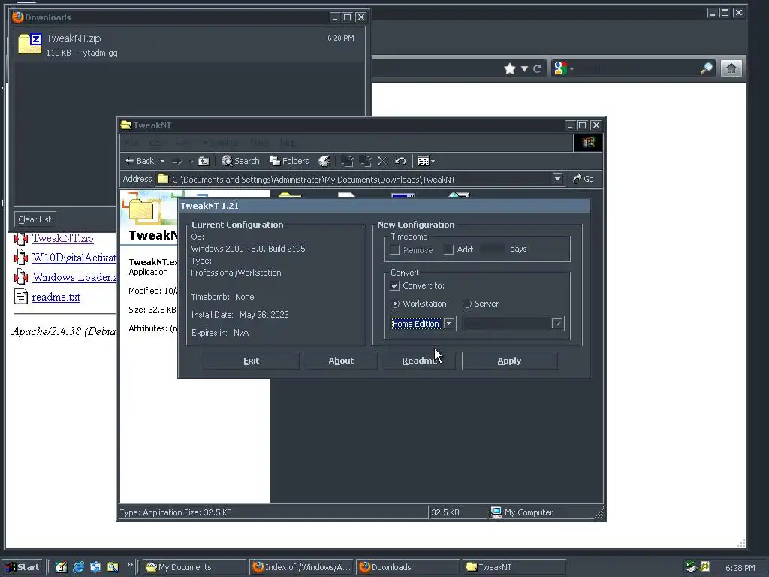Enable the Timebomb Remove checkbox
769x577 pixels.
pyautogui.click(x=394, y=249)
